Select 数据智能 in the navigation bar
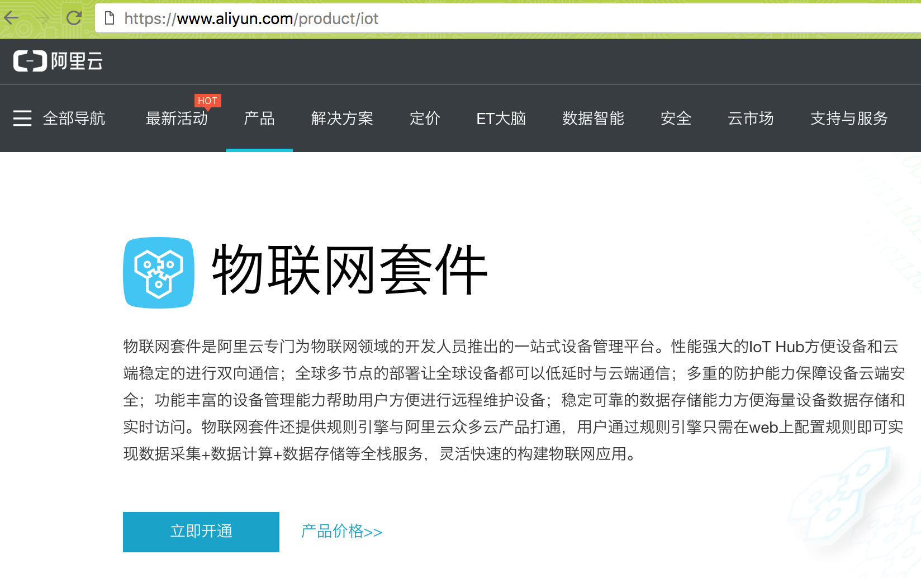The image size is (921, 578). point(593,119)
